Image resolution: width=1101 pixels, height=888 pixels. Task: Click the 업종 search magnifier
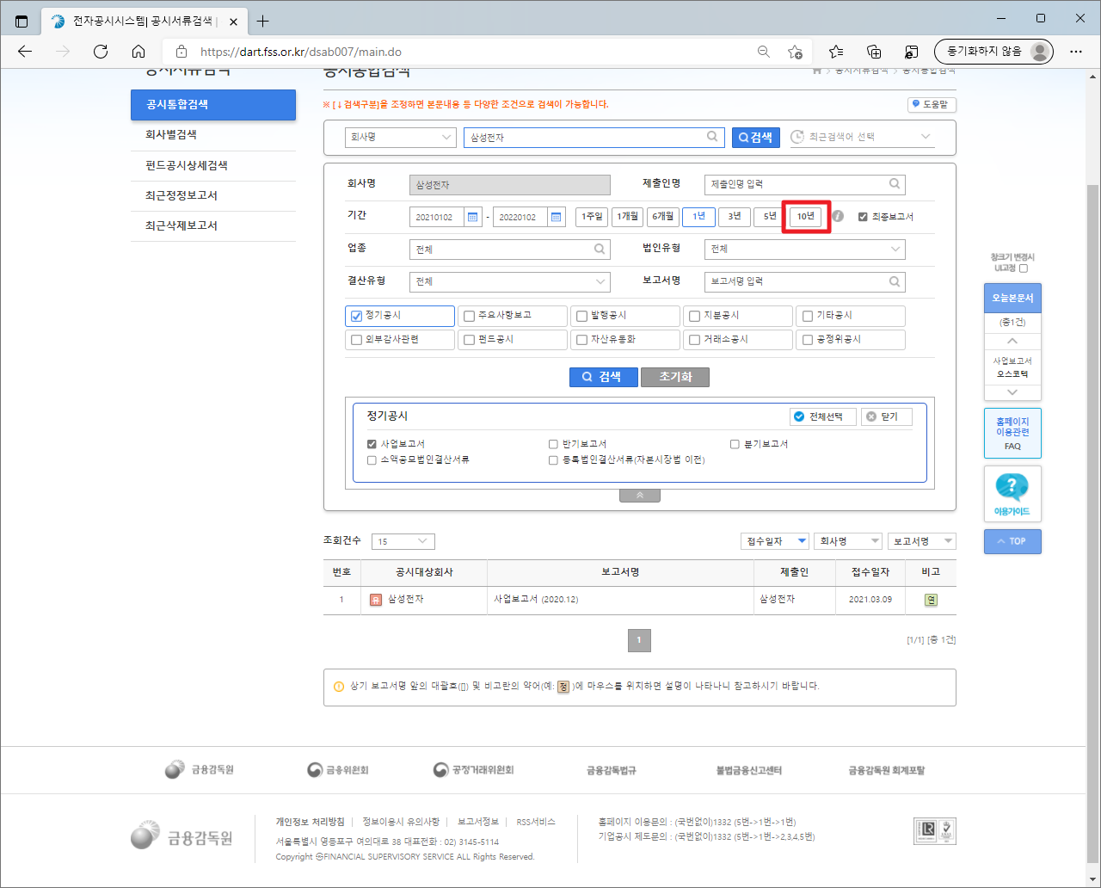point(600,249)
